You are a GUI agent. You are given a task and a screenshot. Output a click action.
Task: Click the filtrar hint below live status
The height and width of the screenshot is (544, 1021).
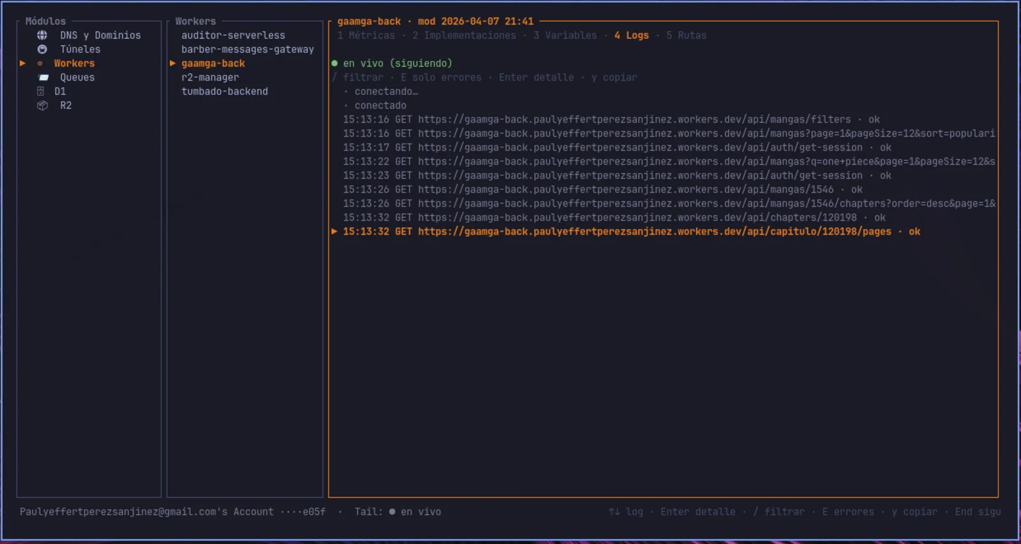pos(357,77)
